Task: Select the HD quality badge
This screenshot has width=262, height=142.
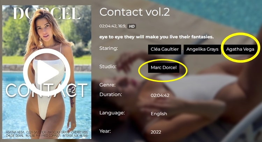Action: (132, 26)
